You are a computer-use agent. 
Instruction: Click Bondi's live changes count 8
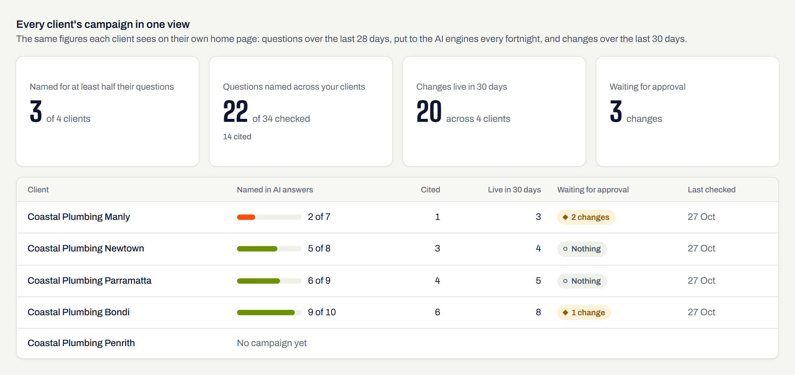tap(538, 312)
